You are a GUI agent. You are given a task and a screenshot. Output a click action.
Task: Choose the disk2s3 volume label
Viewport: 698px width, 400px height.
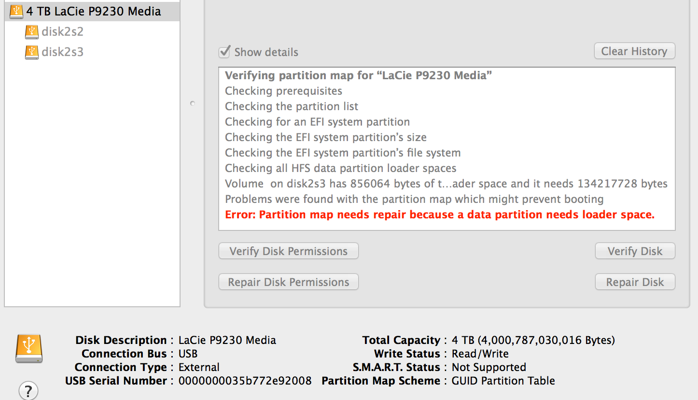[x=63, y=52]
